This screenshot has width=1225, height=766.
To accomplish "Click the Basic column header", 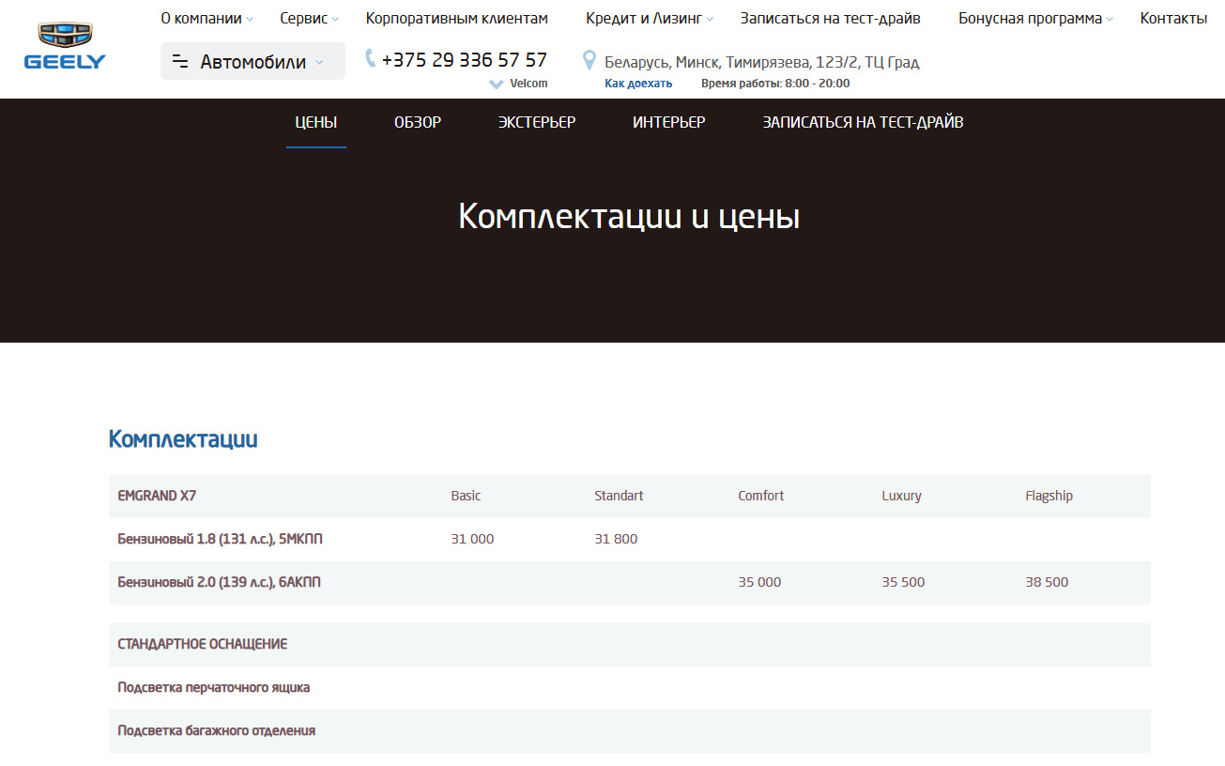I will point(466,496).
